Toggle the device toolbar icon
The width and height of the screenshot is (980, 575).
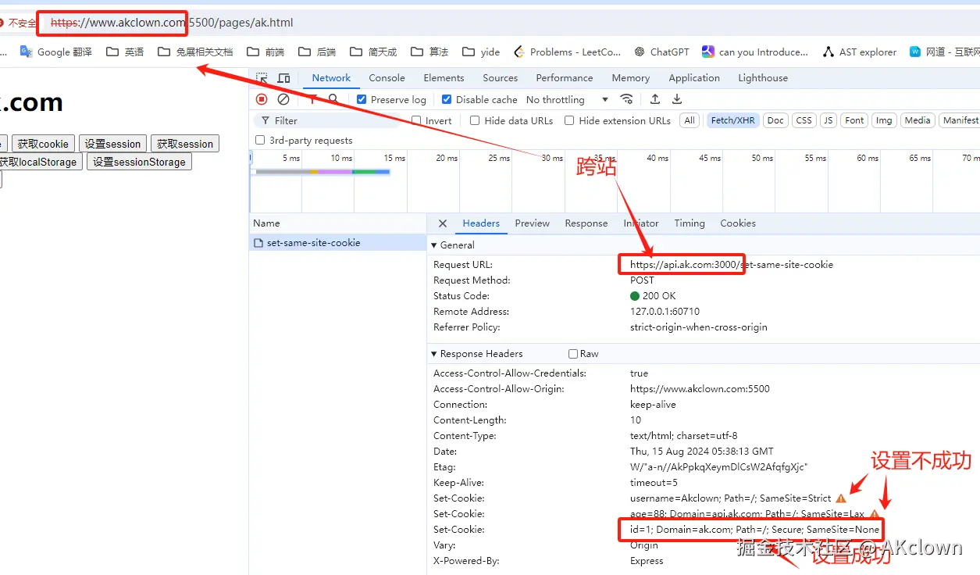pyautogui.click(x=283, y=78)
